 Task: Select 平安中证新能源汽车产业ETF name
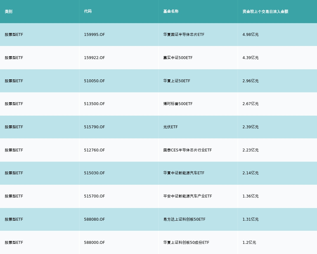tap(188, 196)
